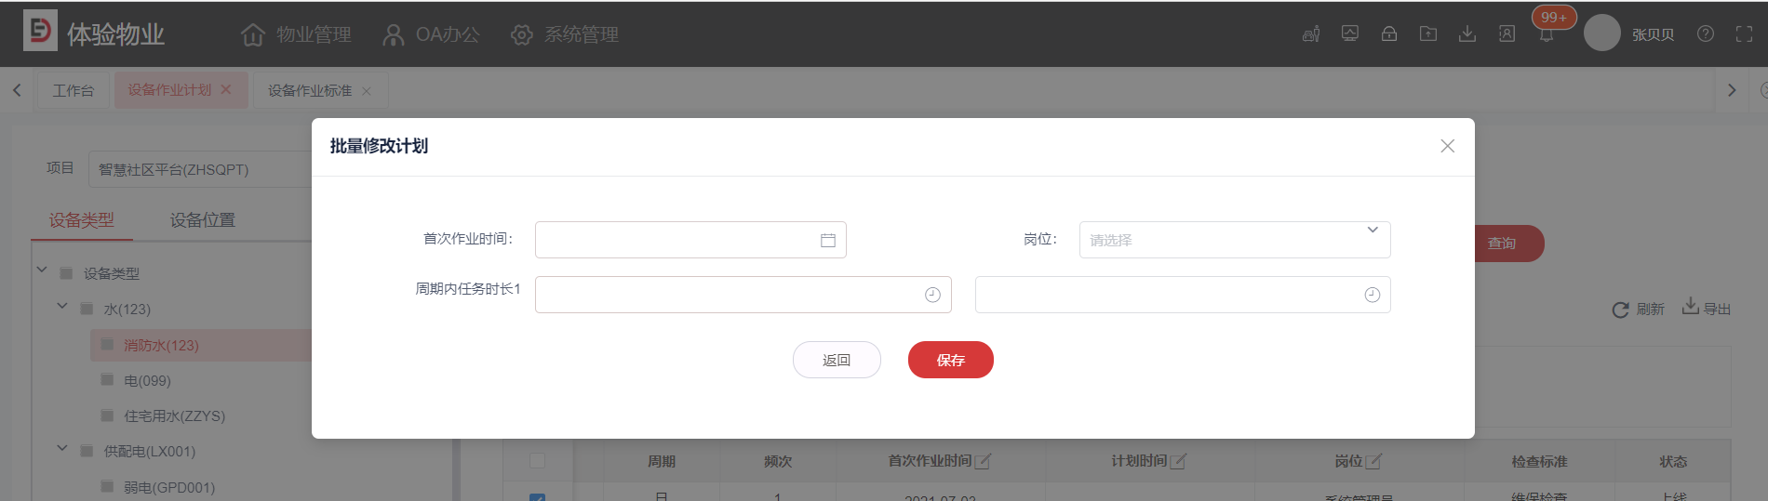This screenshot has width=1768, height=501.
Task: Select the 消防水(123) tree row
Action: click(x=201, y=345)
